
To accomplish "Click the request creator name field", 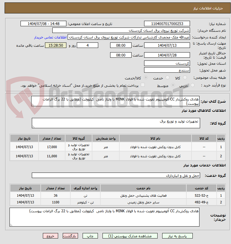I will (x=129, y=37).
